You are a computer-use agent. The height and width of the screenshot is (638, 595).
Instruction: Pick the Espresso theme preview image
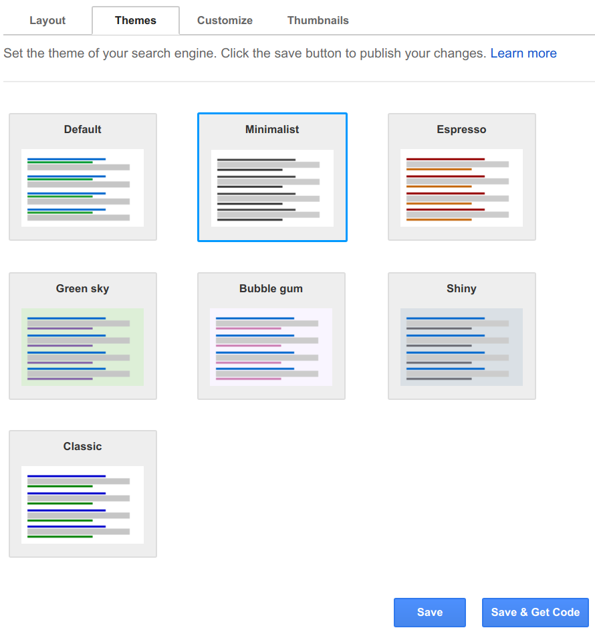(461, 188)
